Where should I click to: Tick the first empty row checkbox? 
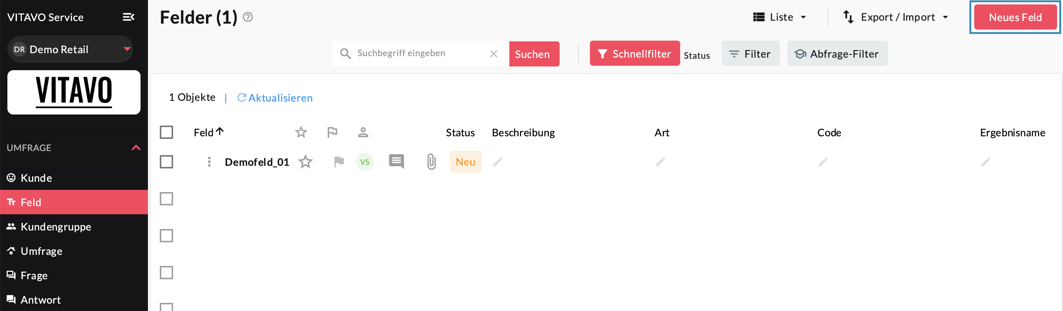(166, 199)
